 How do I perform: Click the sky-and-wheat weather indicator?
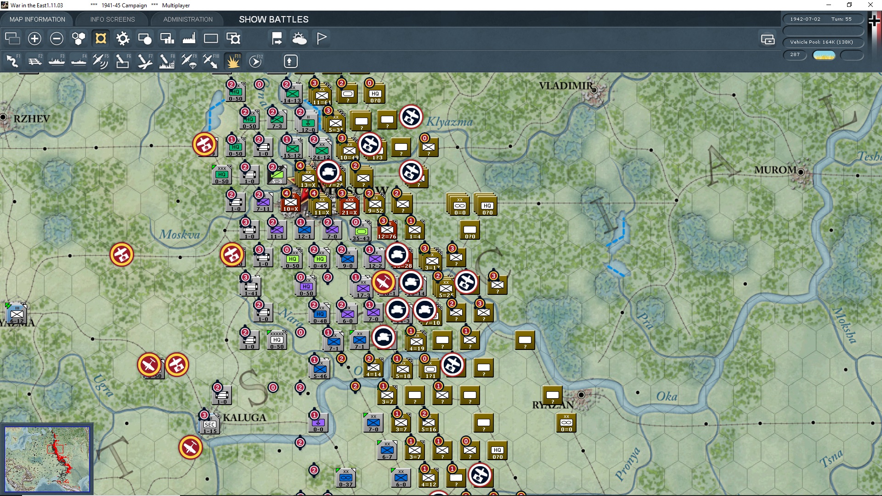(x=824, y=55)
